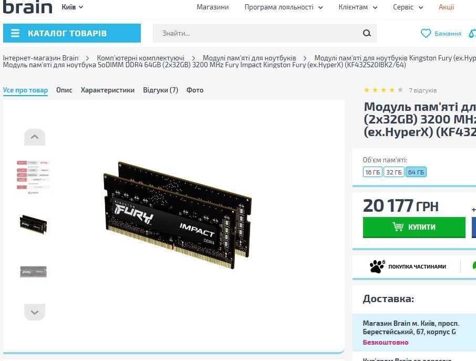Screen dimensions: 476x361
Task: Click the search magnifier icon
Action: pos(367,33)
